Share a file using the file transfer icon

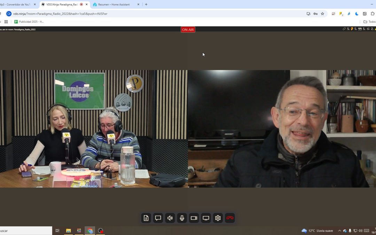pos(146,218)
